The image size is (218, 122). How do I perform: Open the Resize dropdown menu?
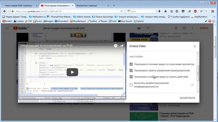click(x=103, y=21)
